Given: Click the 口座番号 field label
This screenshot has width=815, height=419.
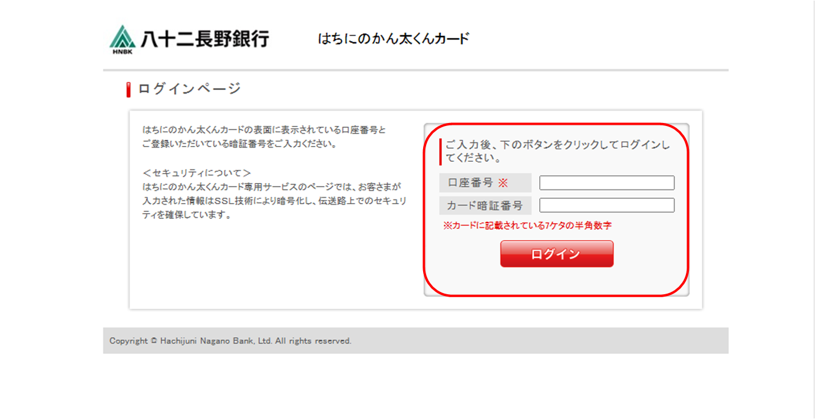Looking at the screenshot, I should coord(470,183).
